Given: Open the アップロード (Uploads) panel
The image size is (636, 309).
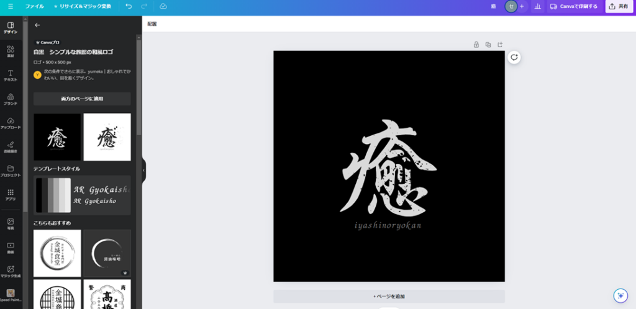Looking at the screenshot, I should coord(10,123).
